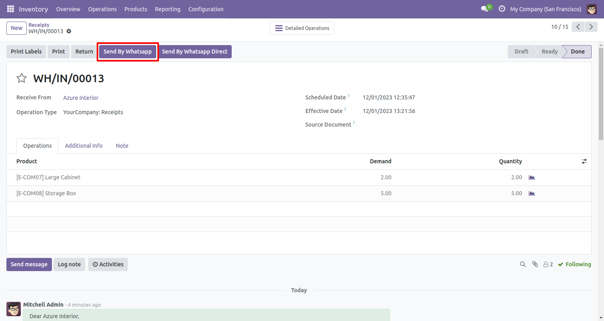Click Log note button
This screenshot has height=321, width=604.
[69, 264]
